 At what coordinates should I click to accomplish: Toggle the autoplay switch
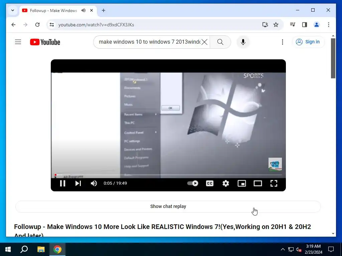[193, 183]
